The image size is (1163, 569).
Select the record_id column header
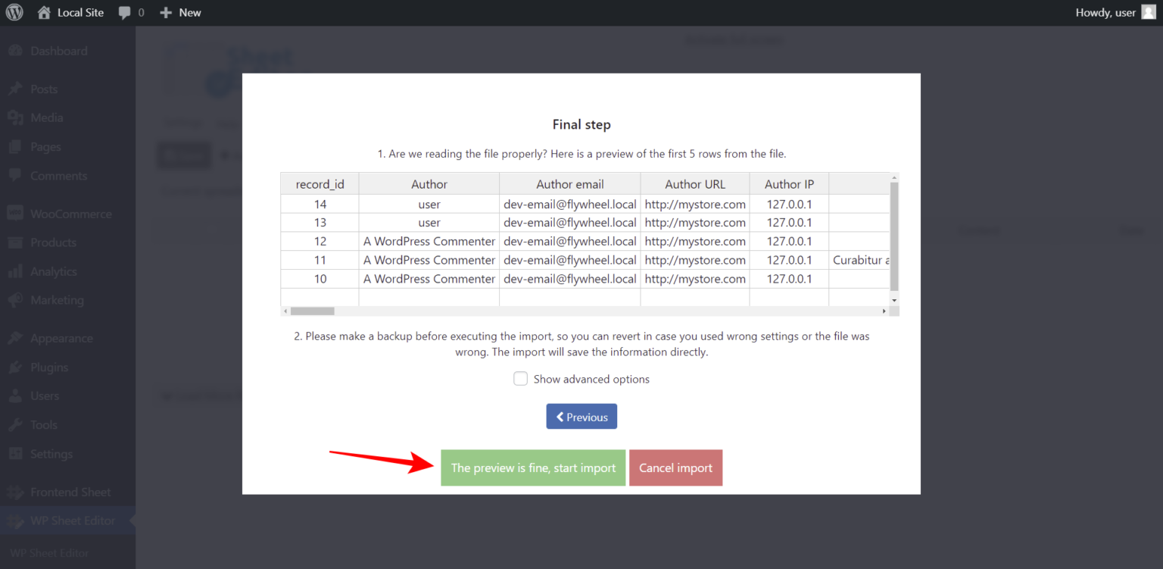tap(320, 184)
